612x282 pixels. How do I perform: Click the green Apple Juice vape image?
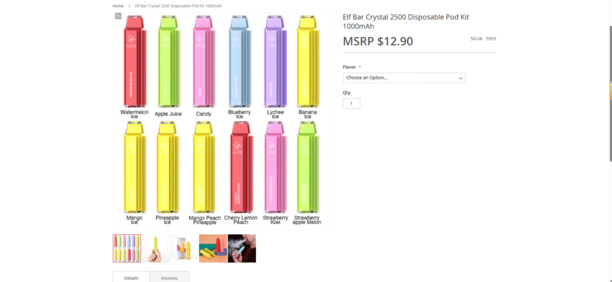(169, 62)
